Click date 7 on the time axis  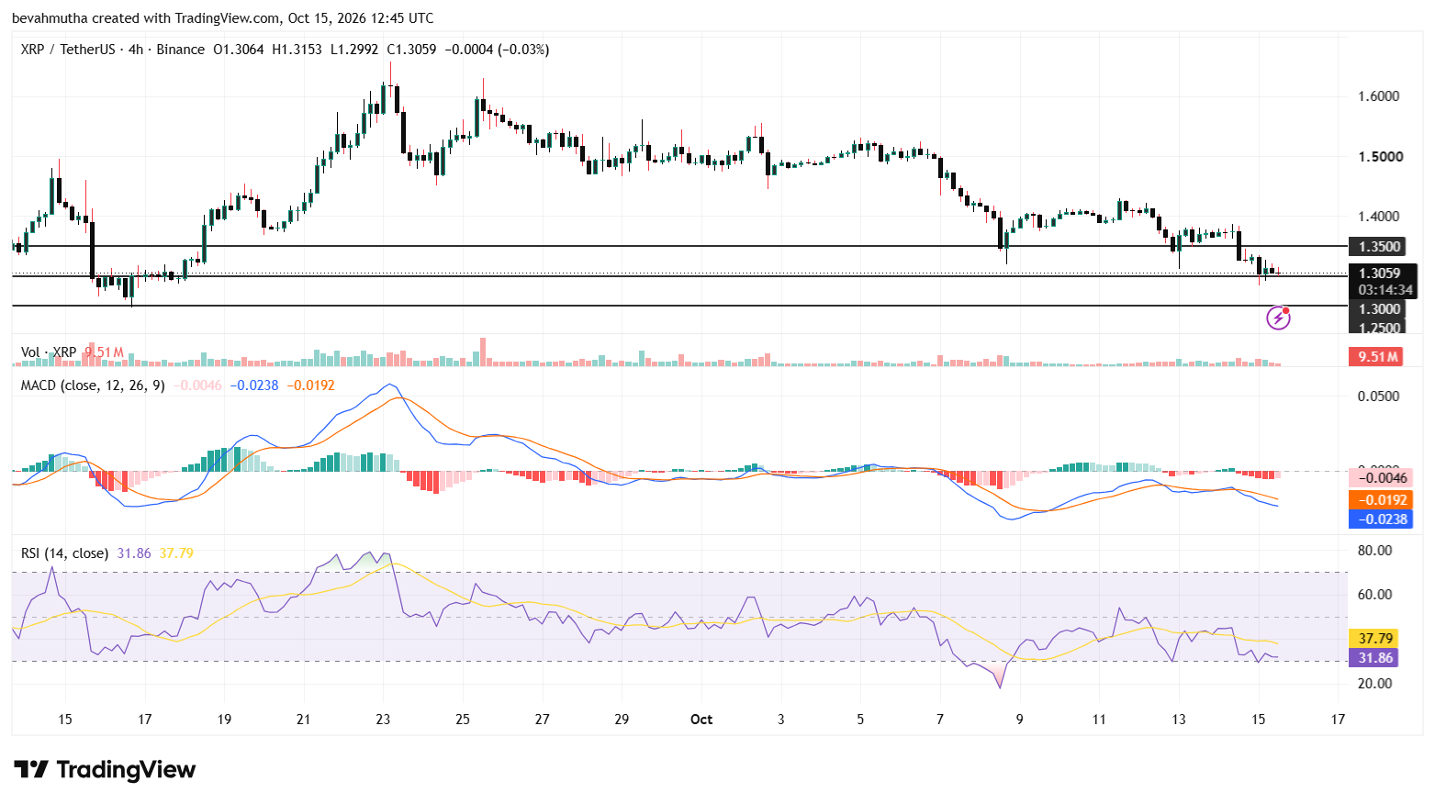click(940, 720)
